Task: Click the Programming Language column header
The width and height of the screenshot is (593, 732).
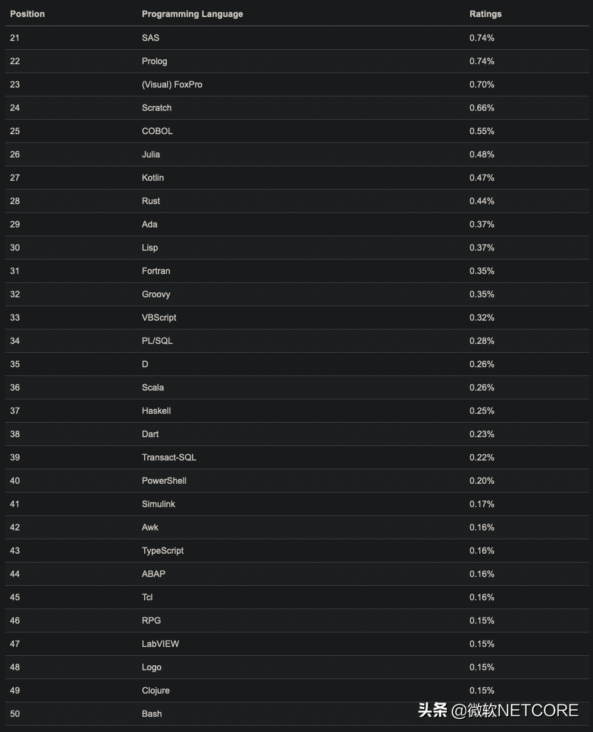Action: 192,14
